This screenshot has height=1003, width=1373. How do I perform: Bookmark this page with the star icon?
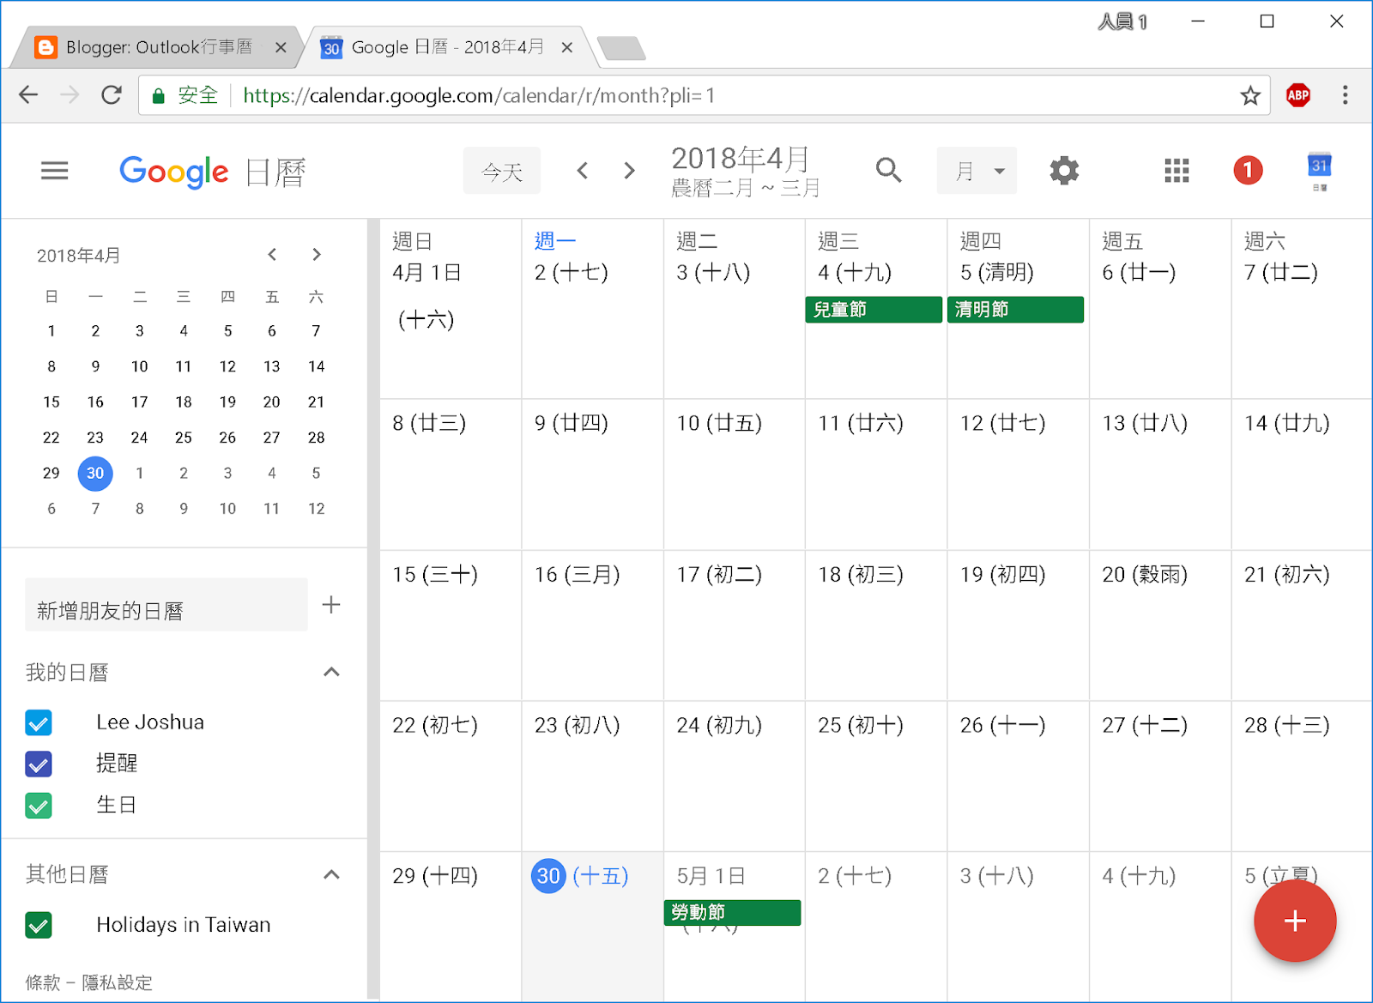pos(1250,95)
